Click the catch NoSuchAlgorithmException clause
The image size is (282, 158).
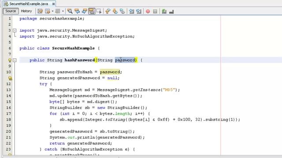tap(87, 149)
